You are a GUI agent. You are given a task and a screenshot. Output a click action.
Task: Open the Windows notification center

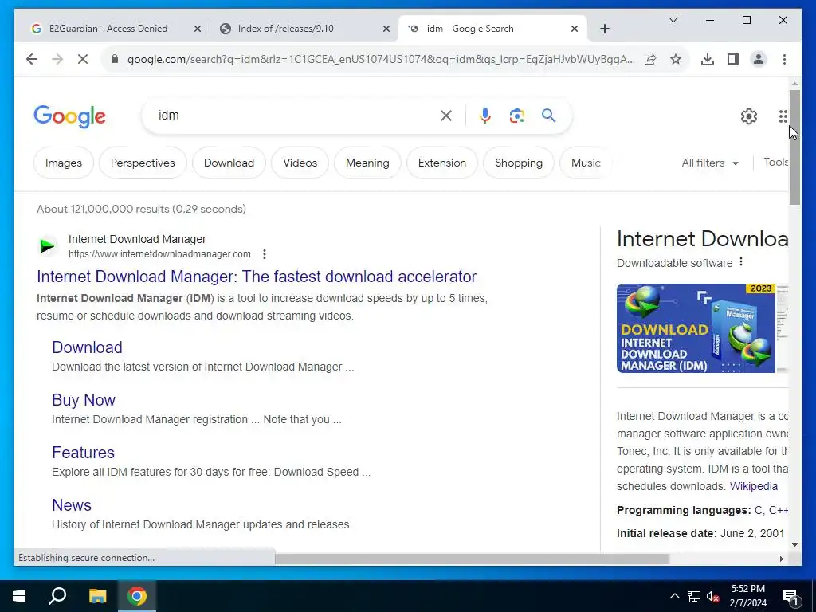pos(790,597)
